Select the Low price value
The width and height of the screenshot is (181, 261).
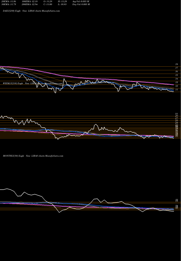[62, 4]
